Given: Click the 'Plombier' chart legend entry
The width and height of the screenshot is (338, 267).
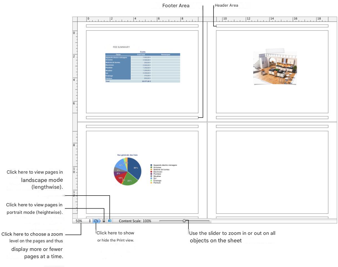Looking at the screenshot, I should 156,174.
